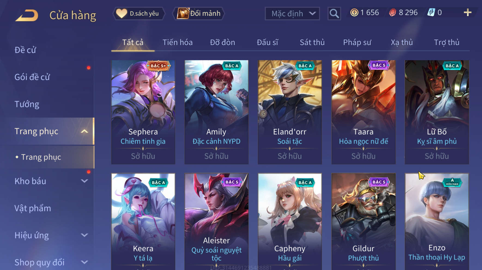Select the Enzo Thần thoại Hy Lạp card
Screen dimensions: 482x270
tap(437, 222)
